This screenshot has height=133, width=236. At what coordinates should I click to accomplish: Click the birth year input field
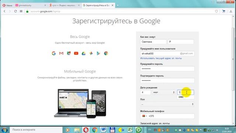(x=185, y=92)
